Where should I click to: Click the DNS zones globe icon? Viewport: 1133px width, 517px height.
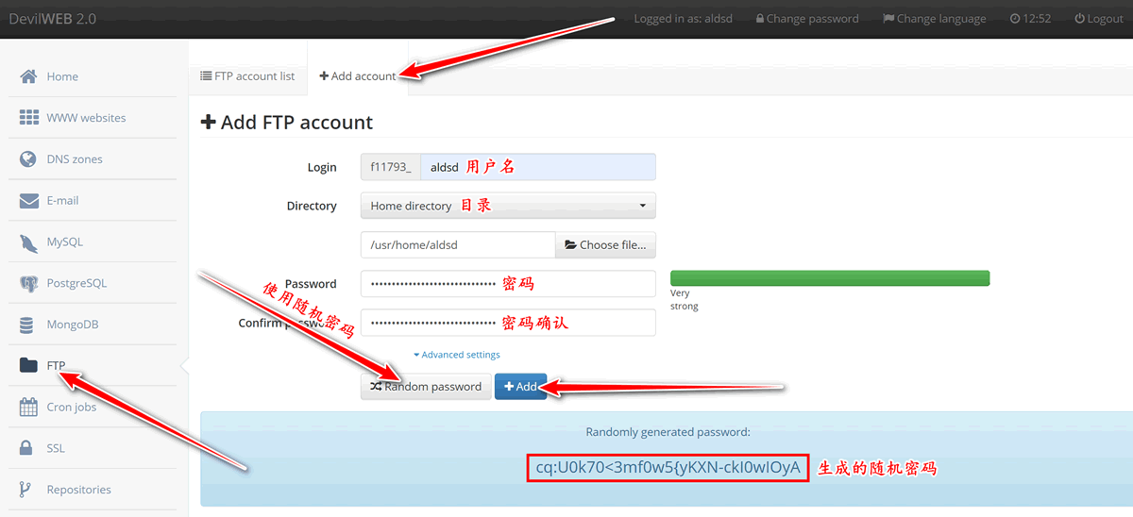(28, 159)
